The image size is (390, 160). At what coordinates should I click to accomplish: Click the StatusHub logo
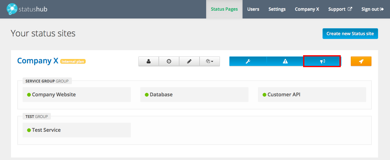27,9
